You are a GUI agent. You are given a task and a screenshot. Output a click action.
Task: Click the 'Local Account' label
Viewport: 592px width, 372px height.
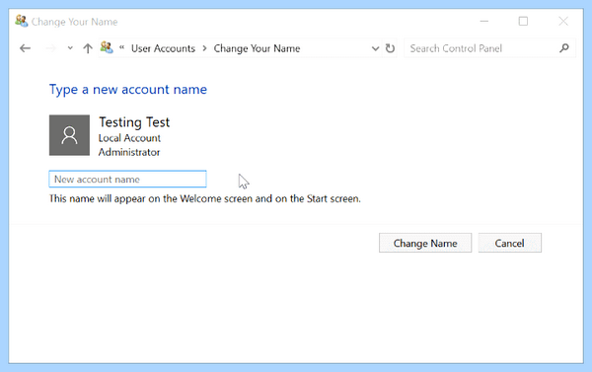[x=129, y=138]
